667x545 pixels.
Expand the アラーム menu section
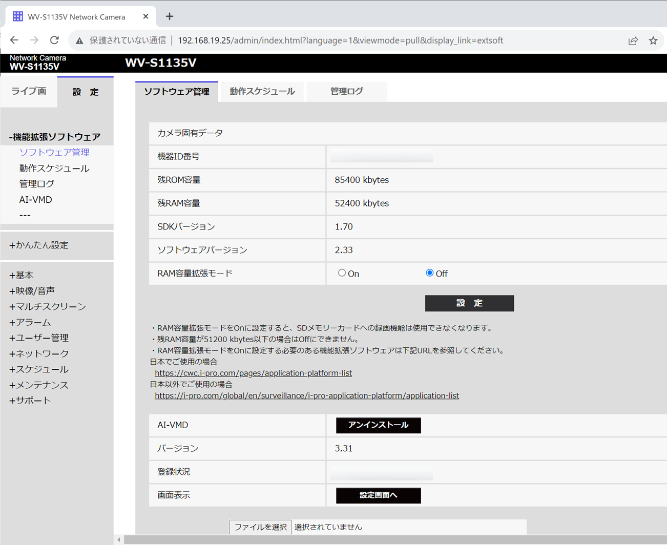click(x=30, y=323)
